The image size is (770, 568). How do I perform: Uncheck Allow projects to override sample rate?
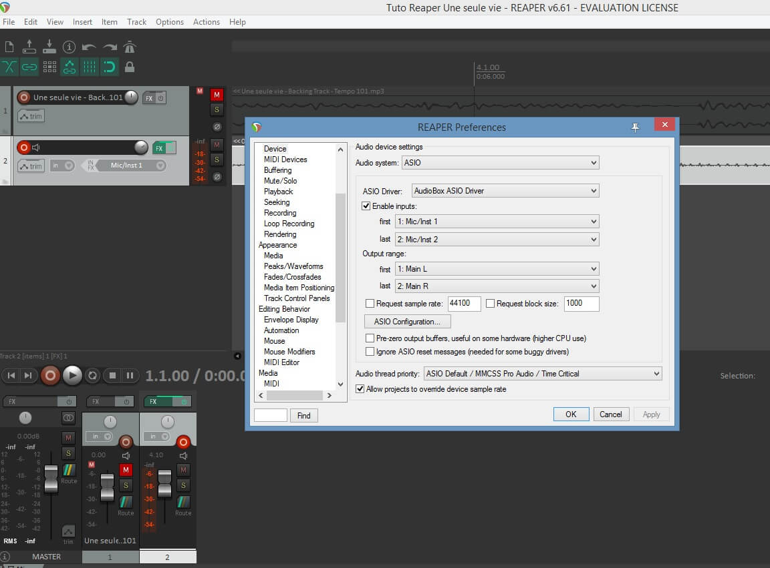(360, 389)
